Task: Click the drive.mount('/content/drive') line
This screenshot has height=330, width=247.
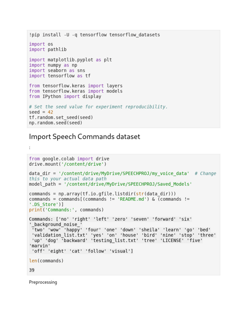Action: coord(66,164)
